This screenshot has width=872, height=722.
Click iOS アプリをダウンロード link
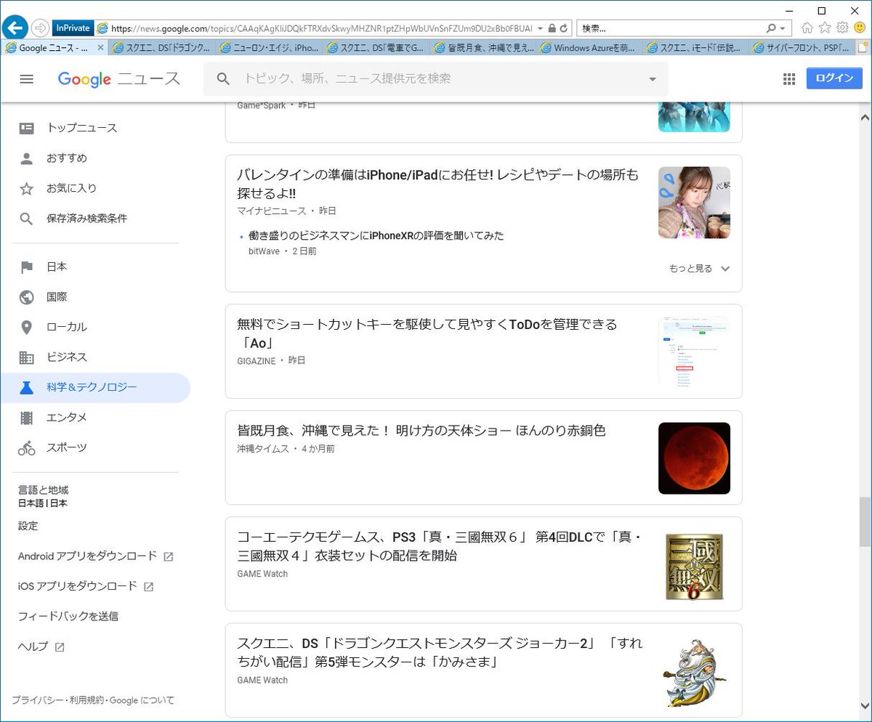(x=86, y=586)
